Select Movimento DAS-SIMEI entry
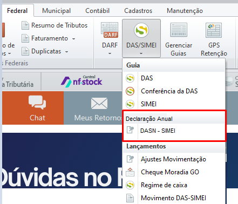 [x=174, y=198]
